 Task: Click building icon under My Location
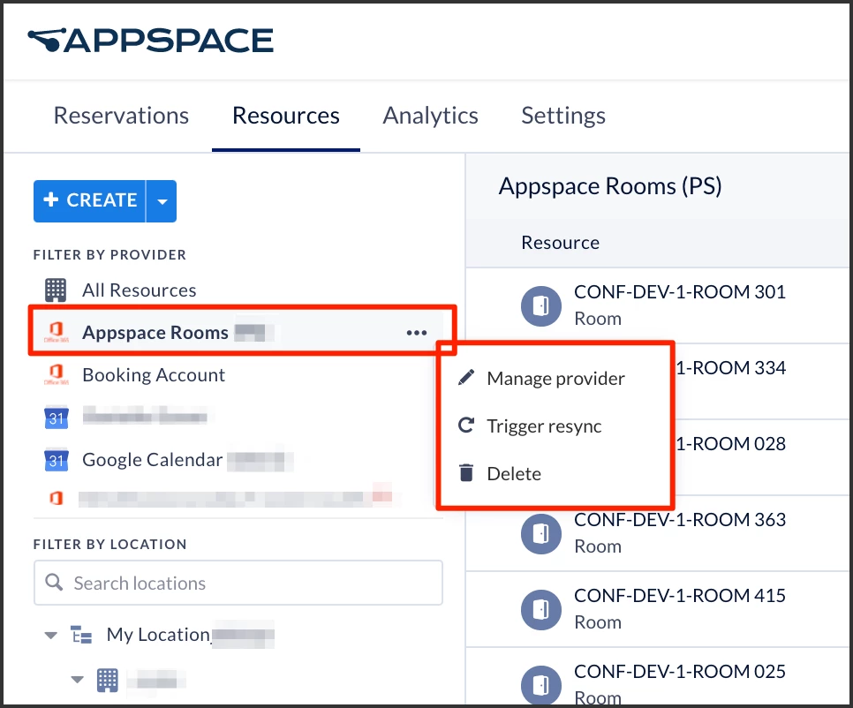(x=107, y=680)
